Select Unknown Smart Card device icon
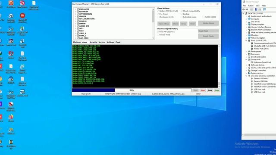The width and height of the screenshot is (276, 155). (252, 62)
